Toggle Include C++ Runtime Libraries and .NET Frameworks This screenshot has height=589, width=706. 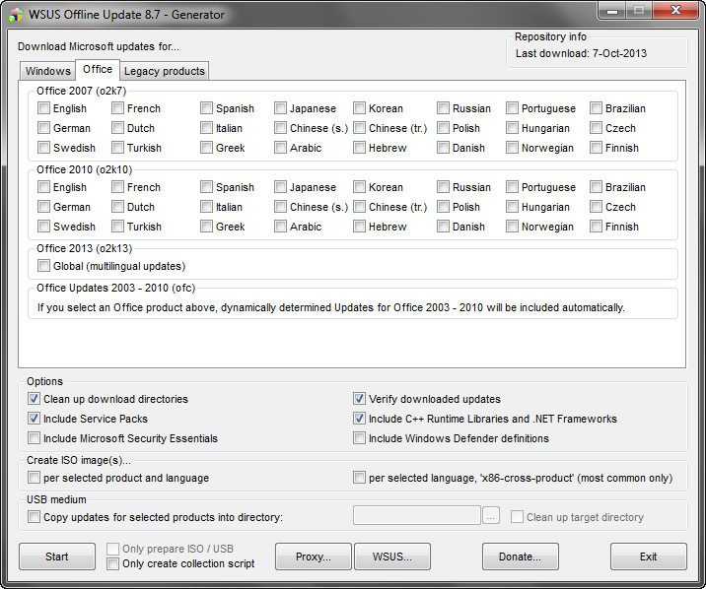(359, 419)
